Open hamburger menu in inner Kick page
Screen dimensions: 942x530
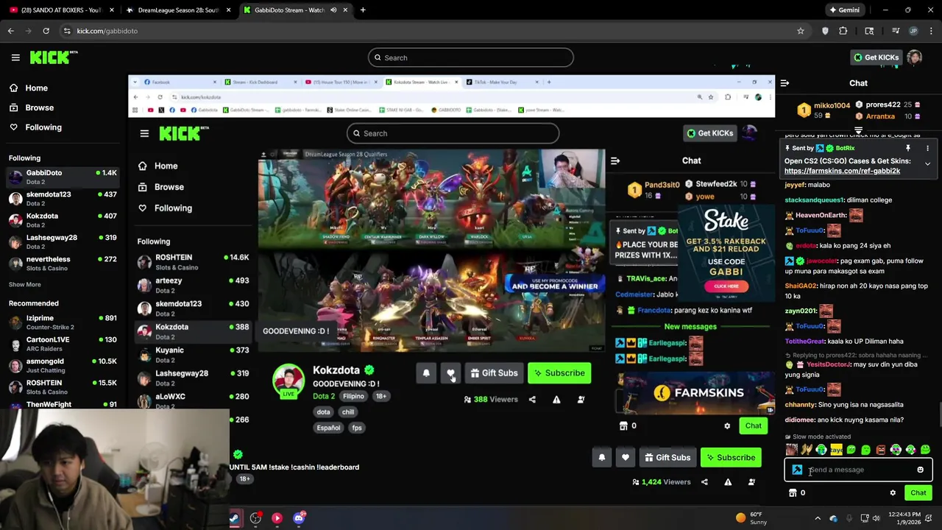click(x=144, y=133)
